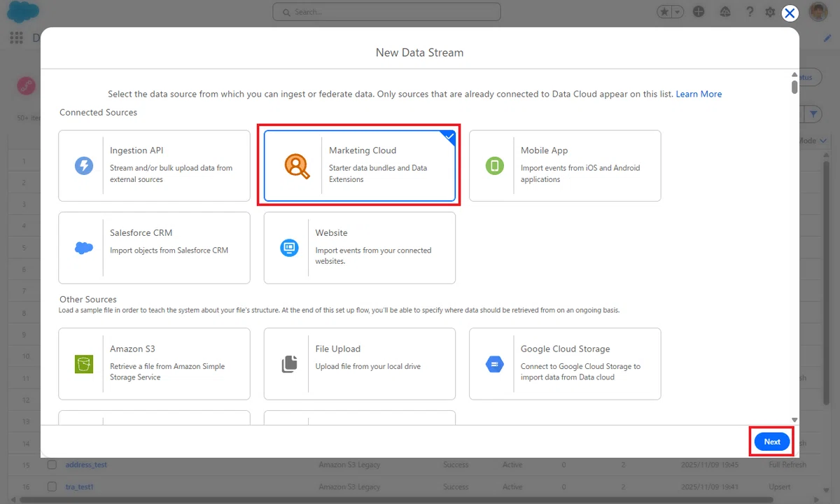Click the Marketing Cloud magnifier icon

(x=297, y=166)
